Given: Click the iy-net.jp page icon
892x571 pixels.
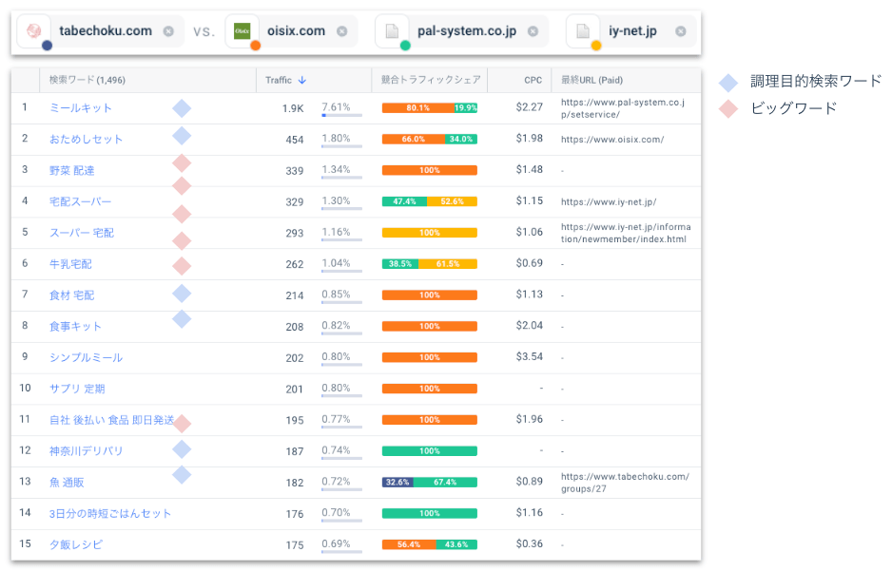Looking at the screenshot, I should click(x=583, y=31).
